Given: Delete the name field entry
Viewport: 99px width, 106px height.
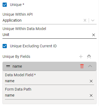Looking at the screenshot, I should point(82,66).
